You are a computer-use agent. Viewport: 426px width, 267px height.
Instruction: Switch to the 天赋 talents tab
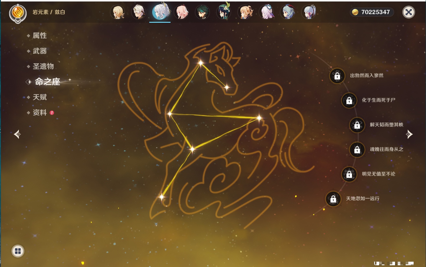[40, 97]
